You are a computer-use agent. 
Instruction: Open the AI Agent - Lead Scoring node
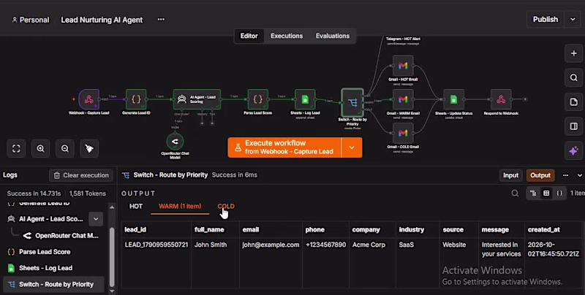pyautogui.click(x=197, y=99)
